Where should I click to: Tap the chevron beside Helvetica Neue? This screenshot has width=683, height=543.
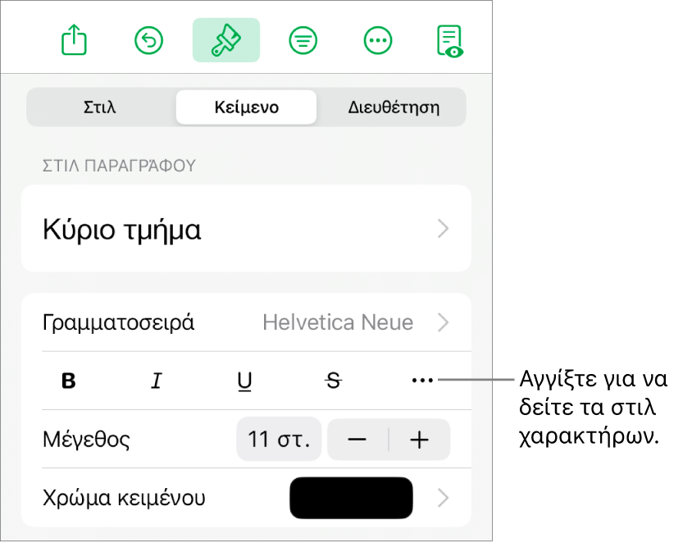(x=443, y=322)
